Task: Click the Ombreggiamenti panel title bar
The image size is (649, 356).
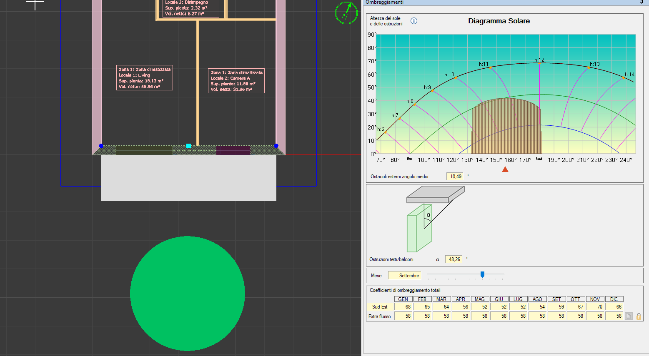Action: point(505,2)
